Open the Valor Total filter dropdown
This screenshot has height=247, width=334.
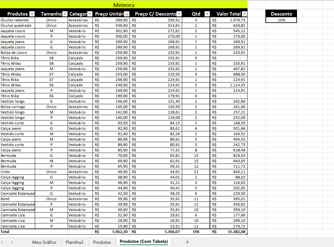click(244, 14)
